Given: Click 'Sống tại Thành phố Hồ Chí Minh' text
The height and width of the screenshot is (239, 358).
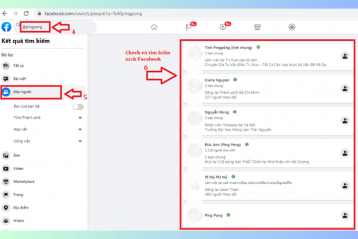Looking at the screenshot, I should click(232, 92).
